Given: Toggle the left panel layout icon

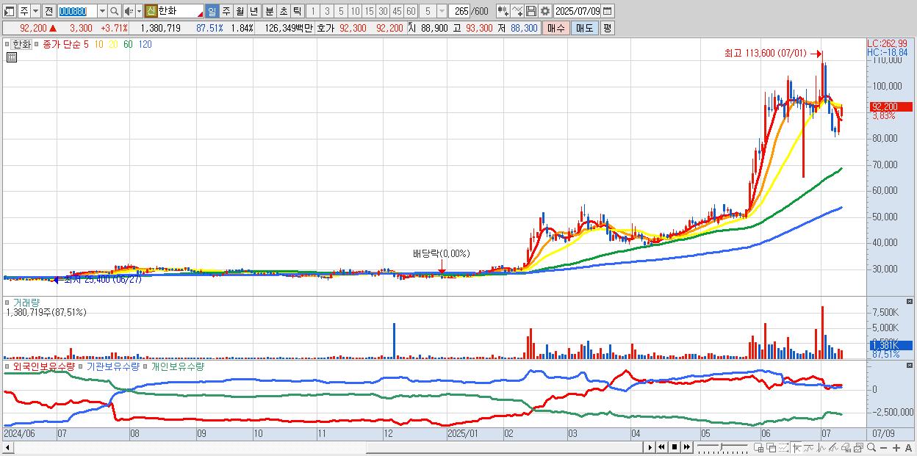Looking at the screenshot, I should [9, 12].
